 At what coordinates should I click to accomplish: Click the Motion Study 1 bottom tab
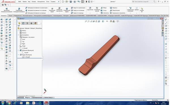tap(48, 98)
